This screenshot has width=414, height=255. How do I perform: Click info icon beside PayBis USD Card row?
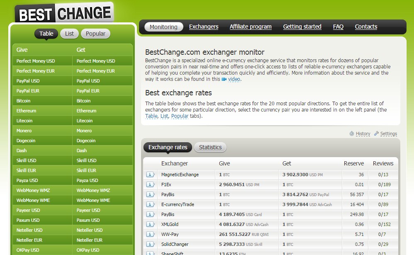(x=150, y=214)
